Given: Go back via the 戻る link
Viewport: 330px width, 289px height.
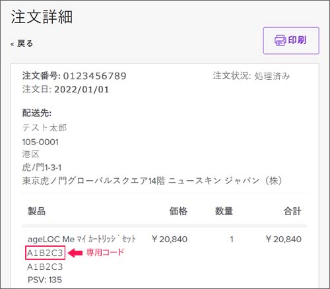Looking at the screenshot, I should (x=25, y=44).
